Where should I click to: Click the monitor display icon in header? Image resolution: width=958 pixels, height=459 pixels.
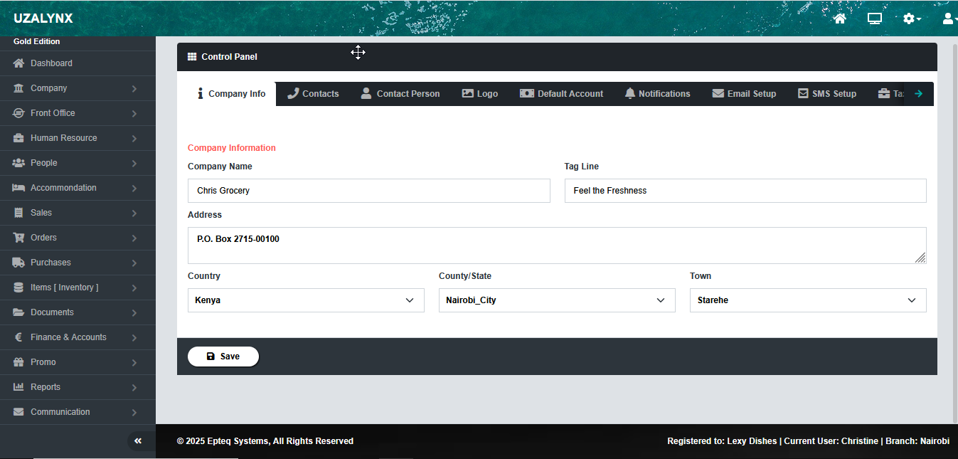874,19
